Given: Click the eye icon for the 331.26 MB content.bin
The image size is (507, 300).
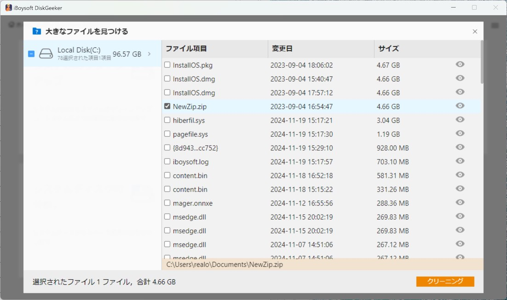Looking at the screenshot, I should (460, 189).
